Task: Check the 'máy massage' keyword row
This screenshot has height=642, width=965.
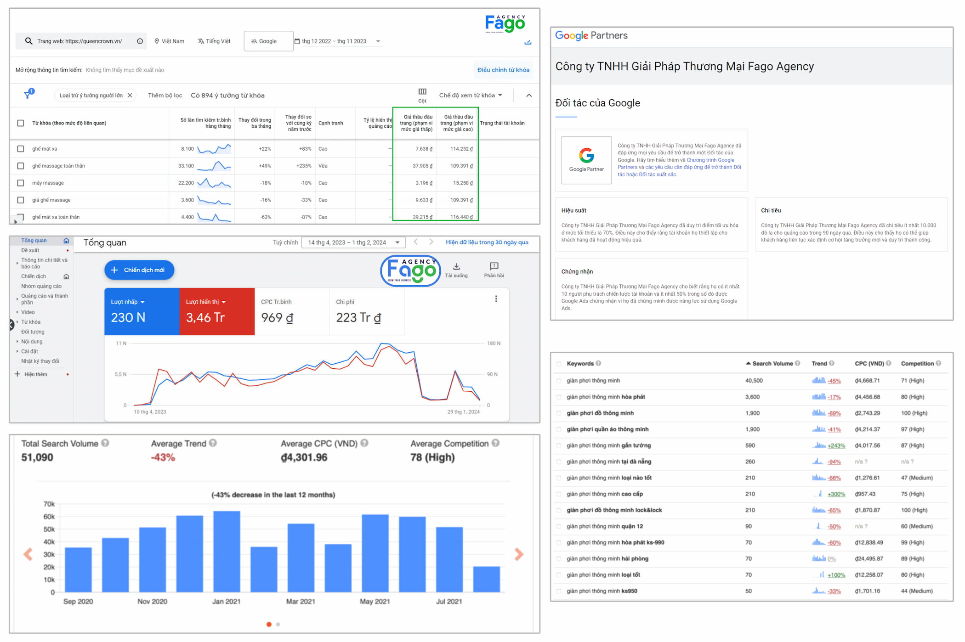Action: click(x=21, y=183)
